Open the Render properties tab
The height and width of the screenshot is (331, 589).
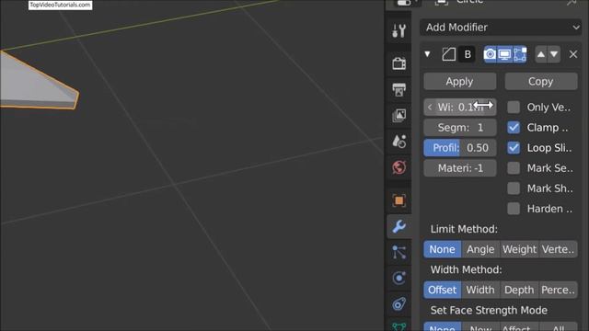tap(398, 63)
